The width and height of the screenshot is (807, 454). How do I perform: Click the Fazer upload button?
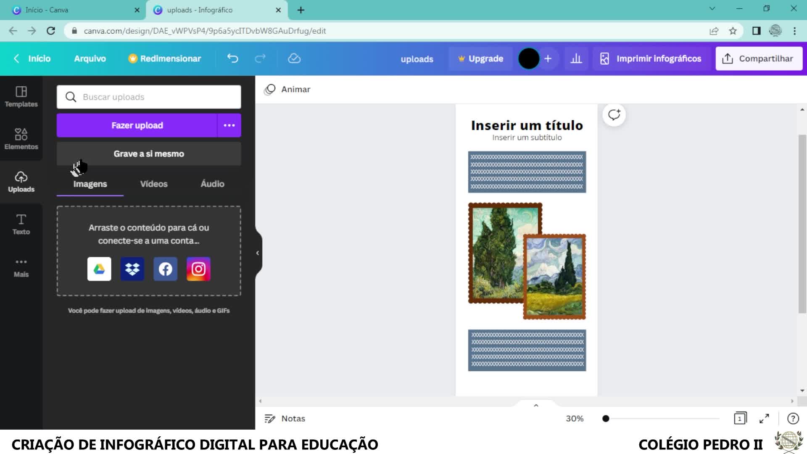coord(137,125)
